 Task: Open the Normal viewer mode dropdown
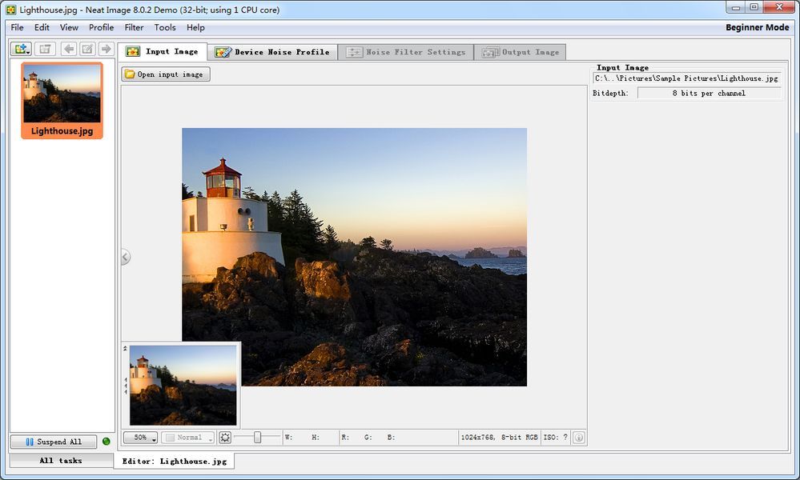coord(188,438)
